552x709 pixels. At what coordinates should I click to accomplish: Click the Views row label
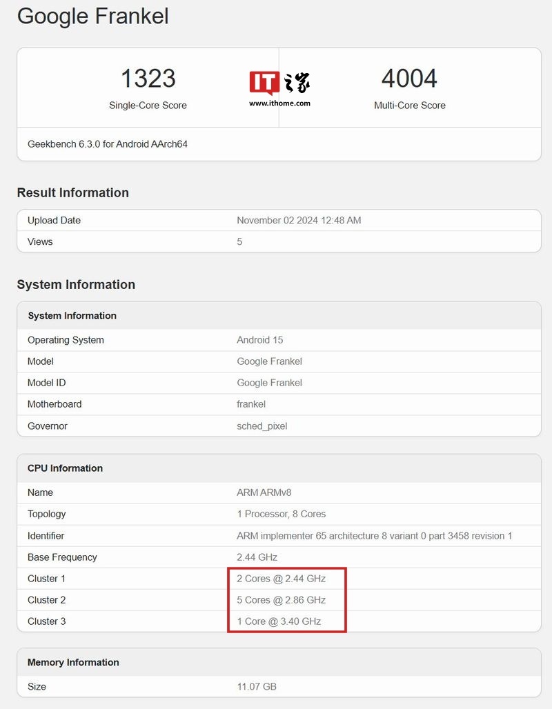[40, 242]
